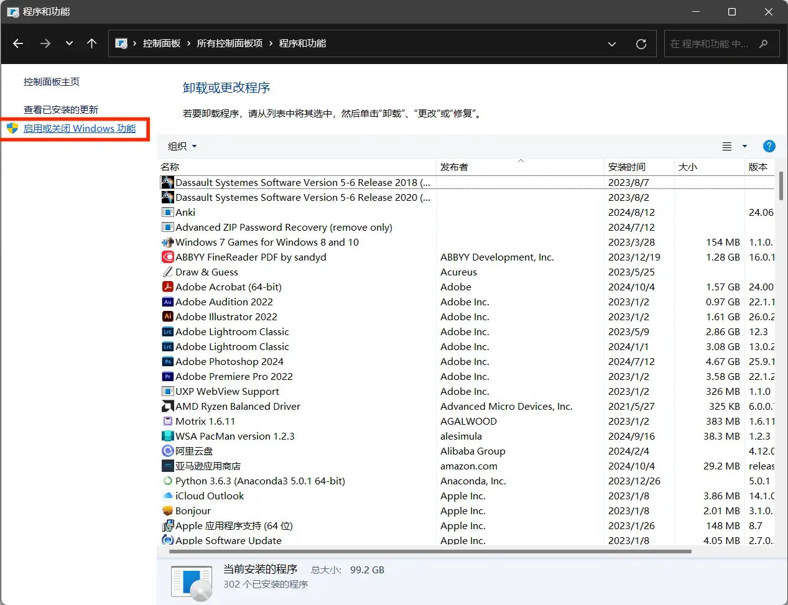Select Bonjour icon

click(167, 510)
